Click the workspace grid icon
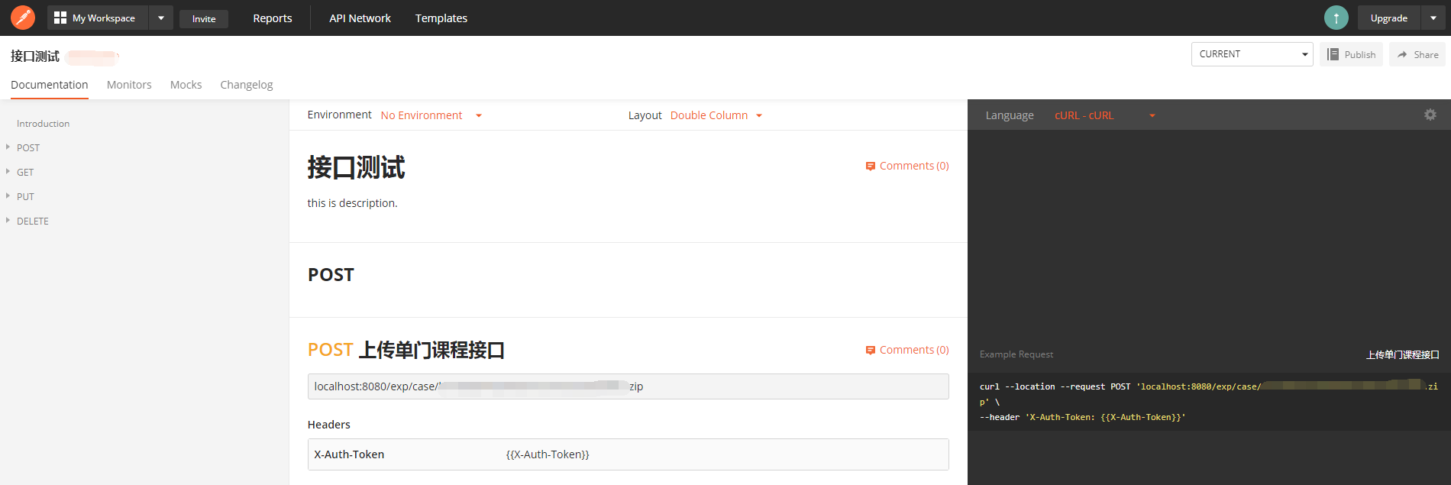 pyautogui.click(x=60, y=18)
